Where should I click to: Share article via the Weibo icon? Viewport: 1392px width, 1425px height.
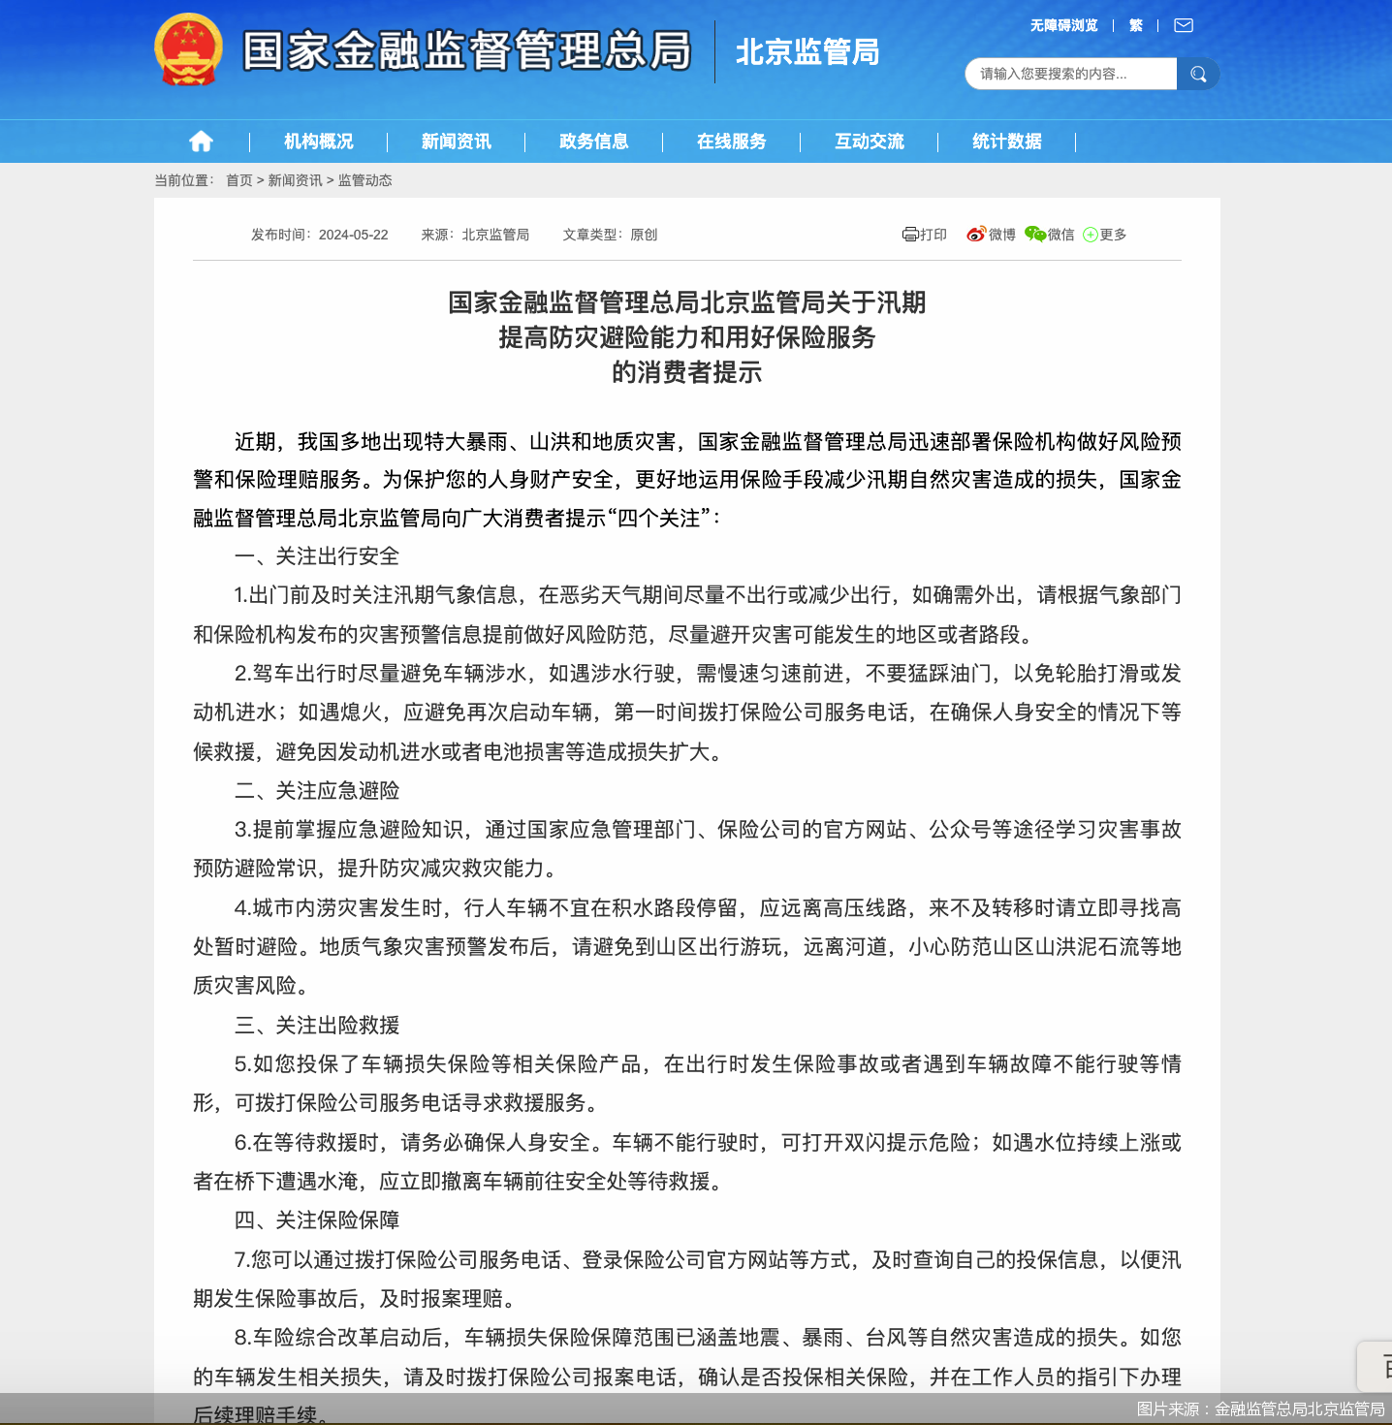click(988, 234)
